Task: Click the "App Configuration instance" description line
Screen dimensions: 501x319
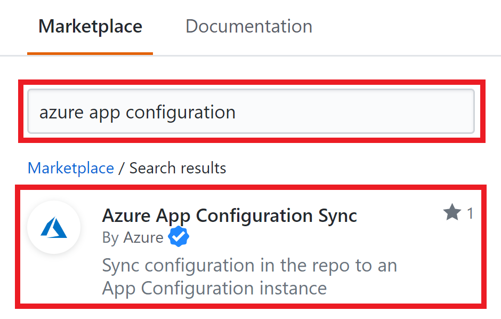Action: tap(214, 289)
